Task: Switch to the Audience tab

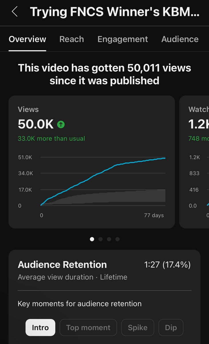Action: [x=180, y=39]
